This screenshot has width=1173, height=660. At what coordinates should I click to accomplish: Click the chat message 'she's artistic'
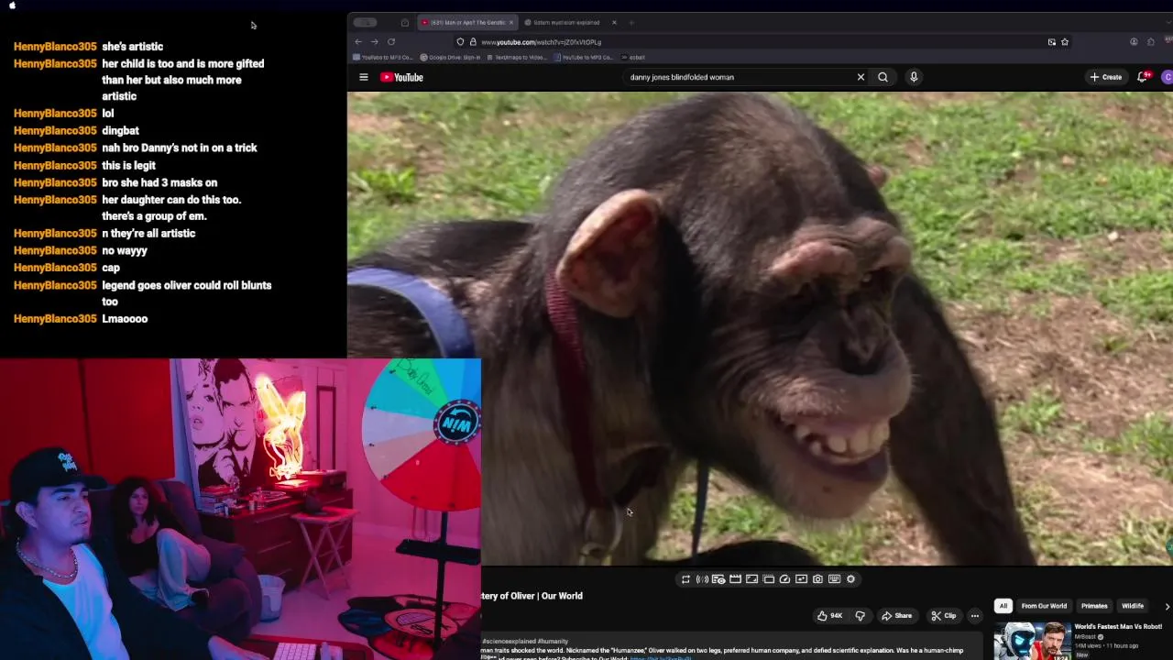133,47
